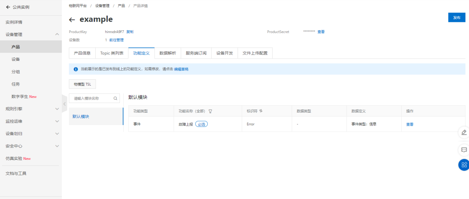Switch to the 产品信息 tab

(82, 53)
